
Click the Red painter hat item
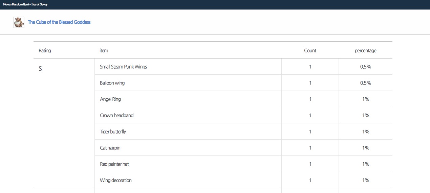pos(114,164)
